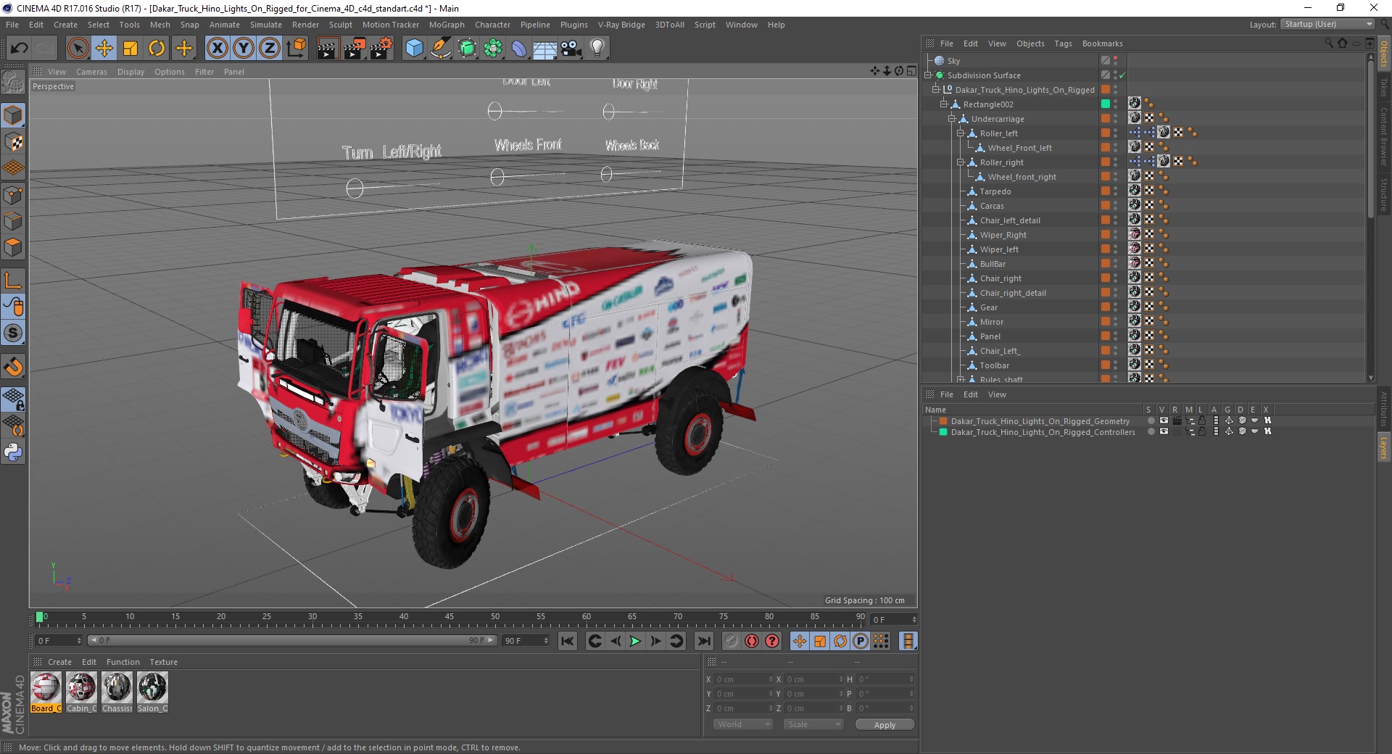Screen dimensions: 1392x754
Task: Click Play Forwards button
Action: click(635, 641)
